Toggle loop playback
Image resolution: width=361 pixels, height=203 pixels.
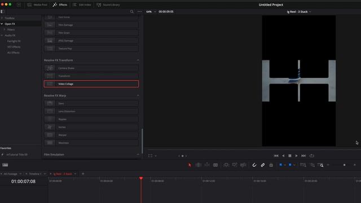(312, 156)
